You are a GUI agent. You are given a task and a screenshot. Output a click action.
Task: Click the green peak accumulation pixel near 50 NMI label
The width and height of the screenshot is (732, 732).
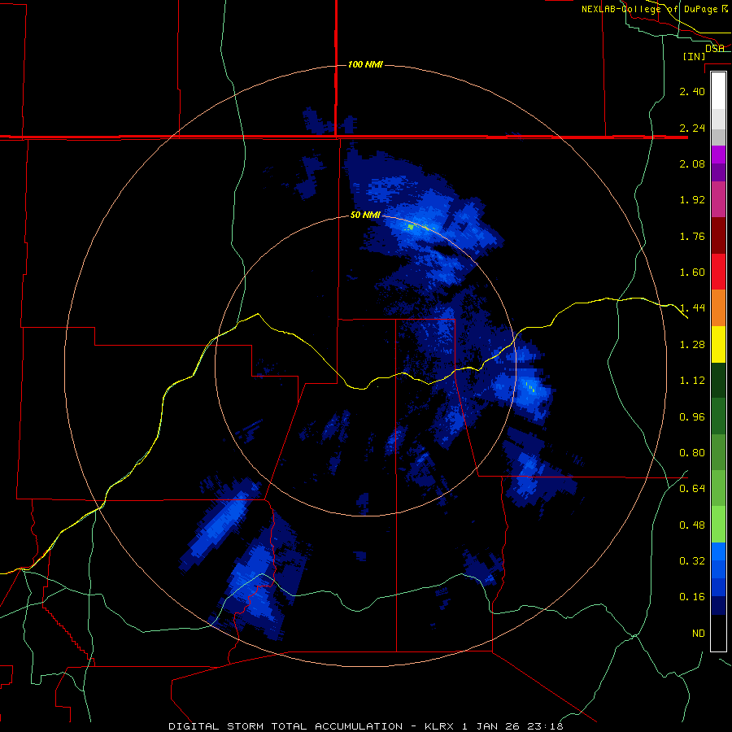pos(411,227)
